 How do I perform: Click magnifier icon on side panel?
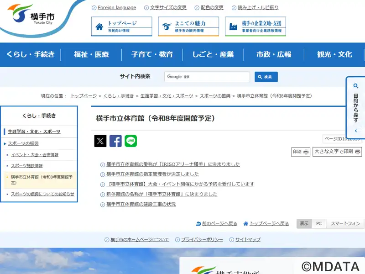pos(356,86)
